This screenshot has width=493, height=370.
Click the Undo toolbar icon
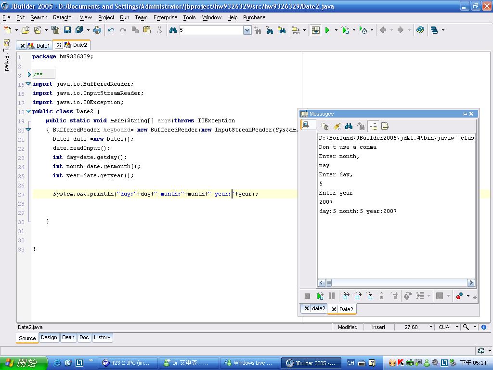click(111, 30)
